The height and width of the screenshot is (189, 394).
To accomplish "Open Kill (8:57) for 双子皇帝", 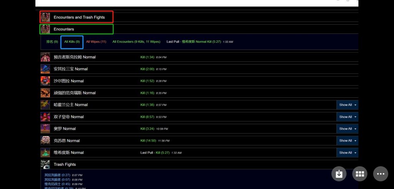I will [147, 117].
